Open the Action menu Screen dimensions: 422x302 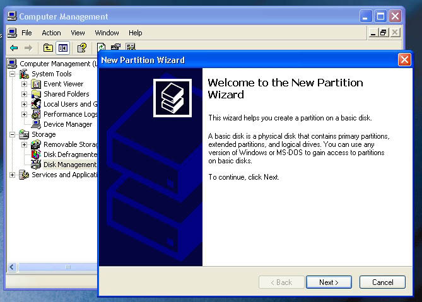tap(51, 33)
